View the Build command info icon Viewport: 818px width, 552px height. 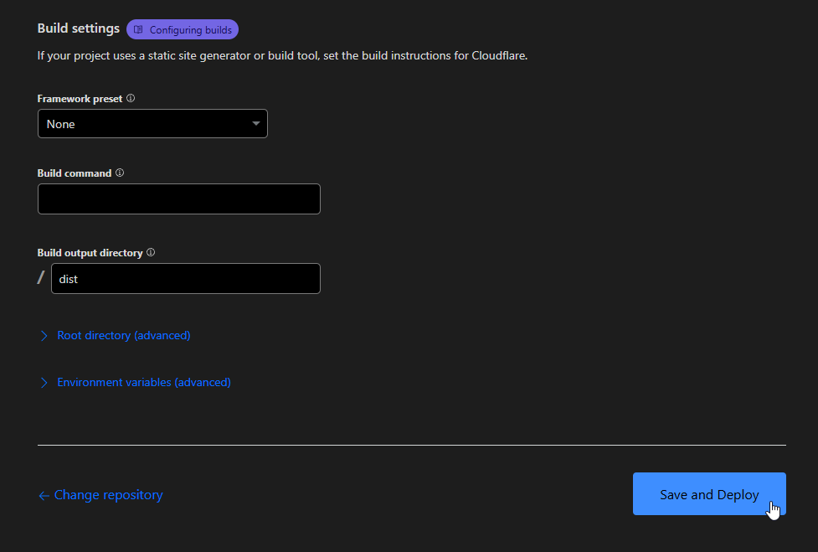tap(120, 173)
